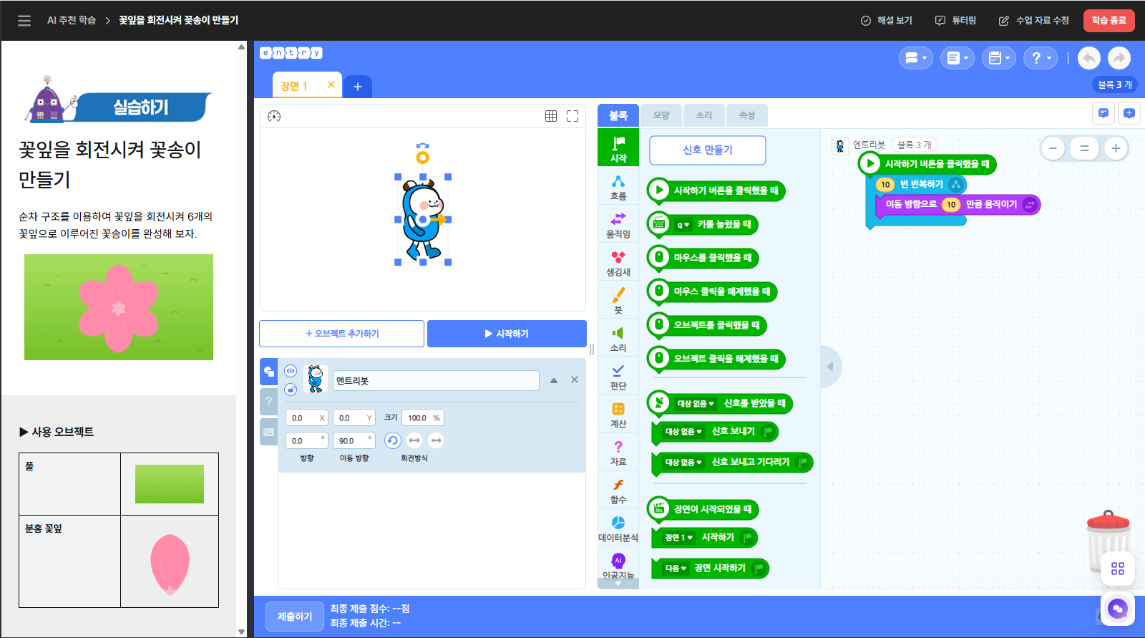The width and height of the screenshot is (1145, 638).
Task: Close the 장면 1 scene tab
Action: (331, 84)
